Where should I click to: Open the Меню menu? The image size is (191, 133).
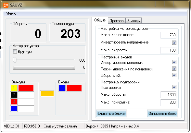(11, 13)
